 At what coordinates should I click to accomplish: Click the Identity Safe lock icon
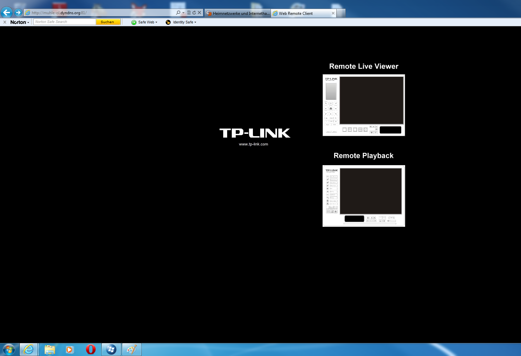[x=168, y=22]
